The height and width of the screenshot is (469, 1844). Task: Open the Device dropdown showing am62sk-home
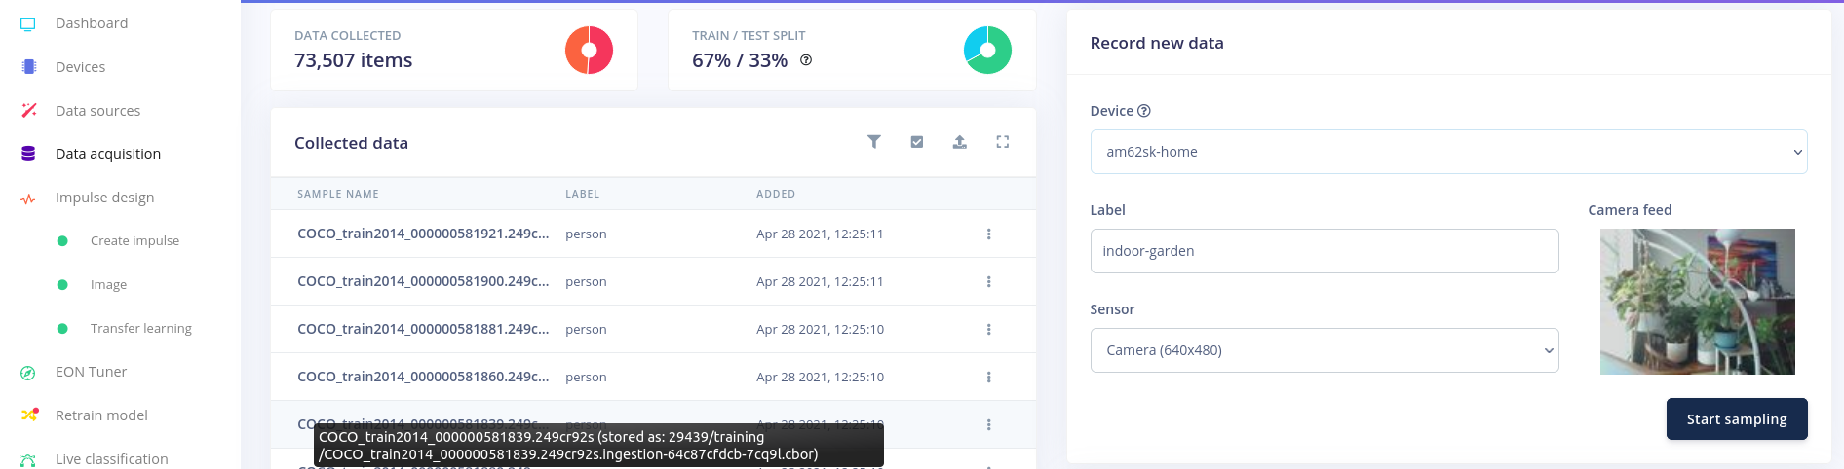(1447, 152)
